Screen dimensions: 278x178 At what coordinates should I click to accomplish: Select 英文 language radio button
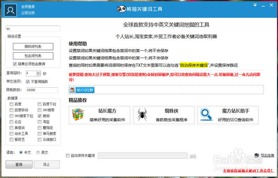coord(38,152)
